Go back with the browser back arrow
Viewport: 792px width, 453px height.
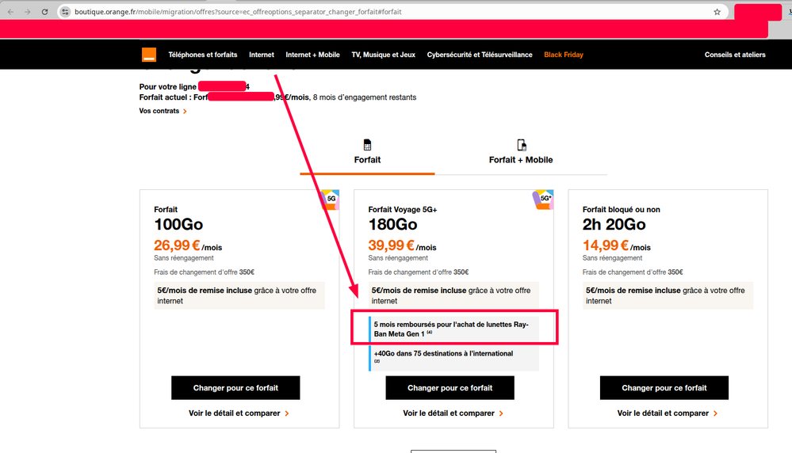(10, 12)
